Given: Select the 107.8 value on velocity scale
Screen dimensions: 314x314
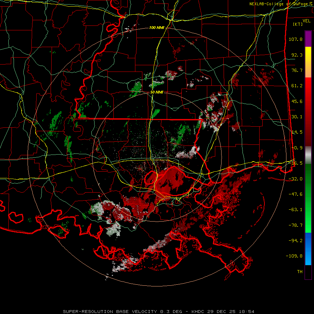Looking at the screenshot, I should coord(296,39).
